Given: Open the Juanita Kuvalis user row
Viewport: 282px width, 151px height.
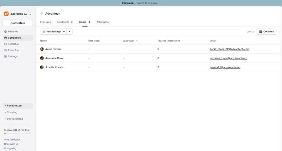Looking at the screenshot, I should [159, 67].
